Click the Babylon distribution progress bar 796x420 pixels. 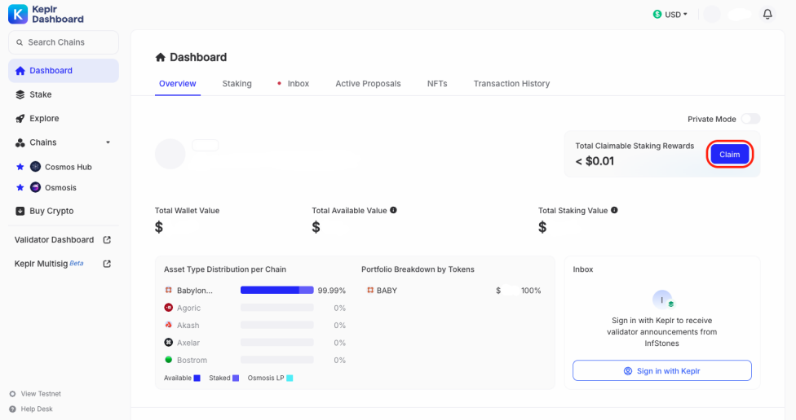[277, 291]
